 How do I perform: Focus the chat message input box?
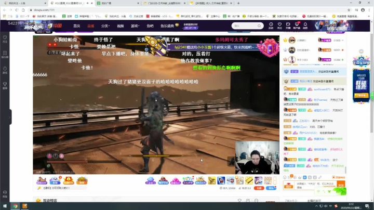(x=315, y=185)
